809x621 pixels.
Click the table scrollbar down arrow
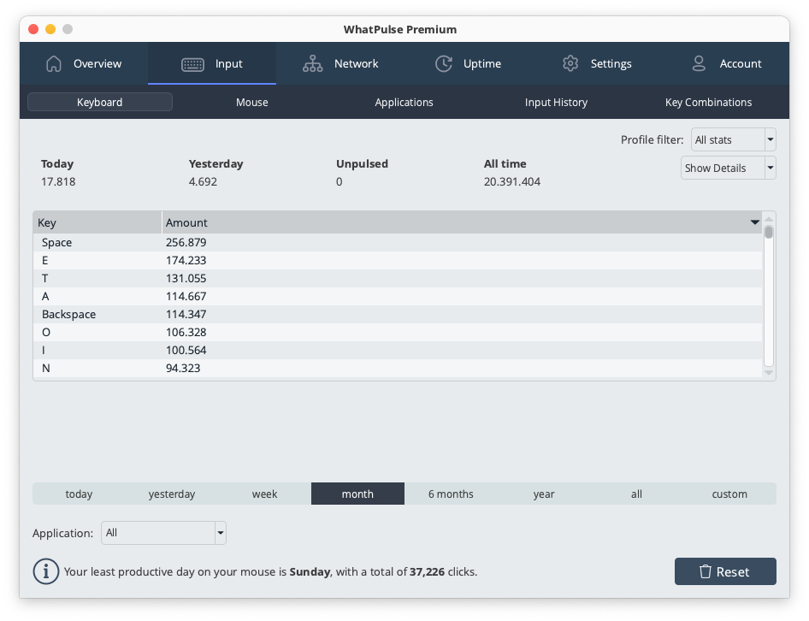tap(768, 373)
